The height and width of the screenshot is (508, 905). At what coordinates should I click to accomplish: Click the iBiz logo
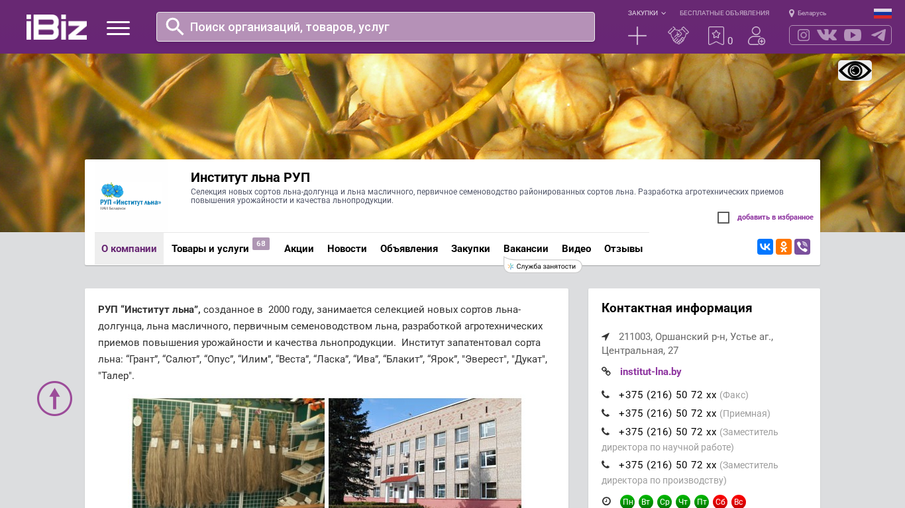tap(56, 27)
